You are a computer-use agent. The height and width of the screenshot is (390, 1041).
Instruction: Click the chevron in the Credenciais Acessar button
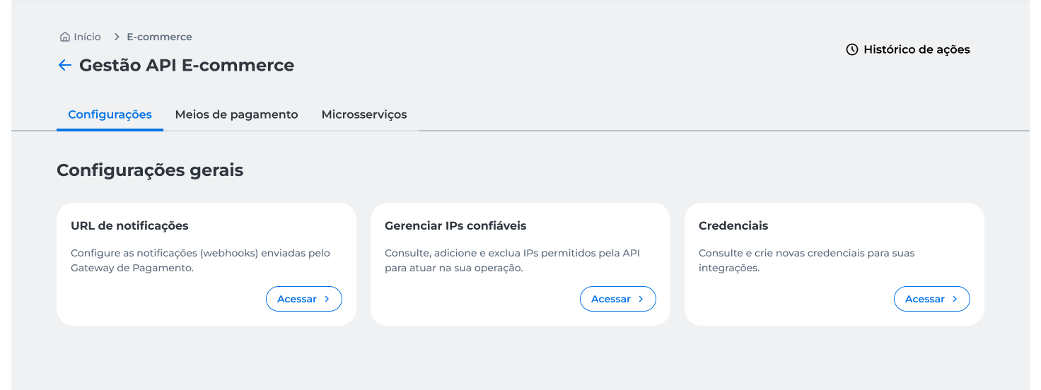[955, 299]
